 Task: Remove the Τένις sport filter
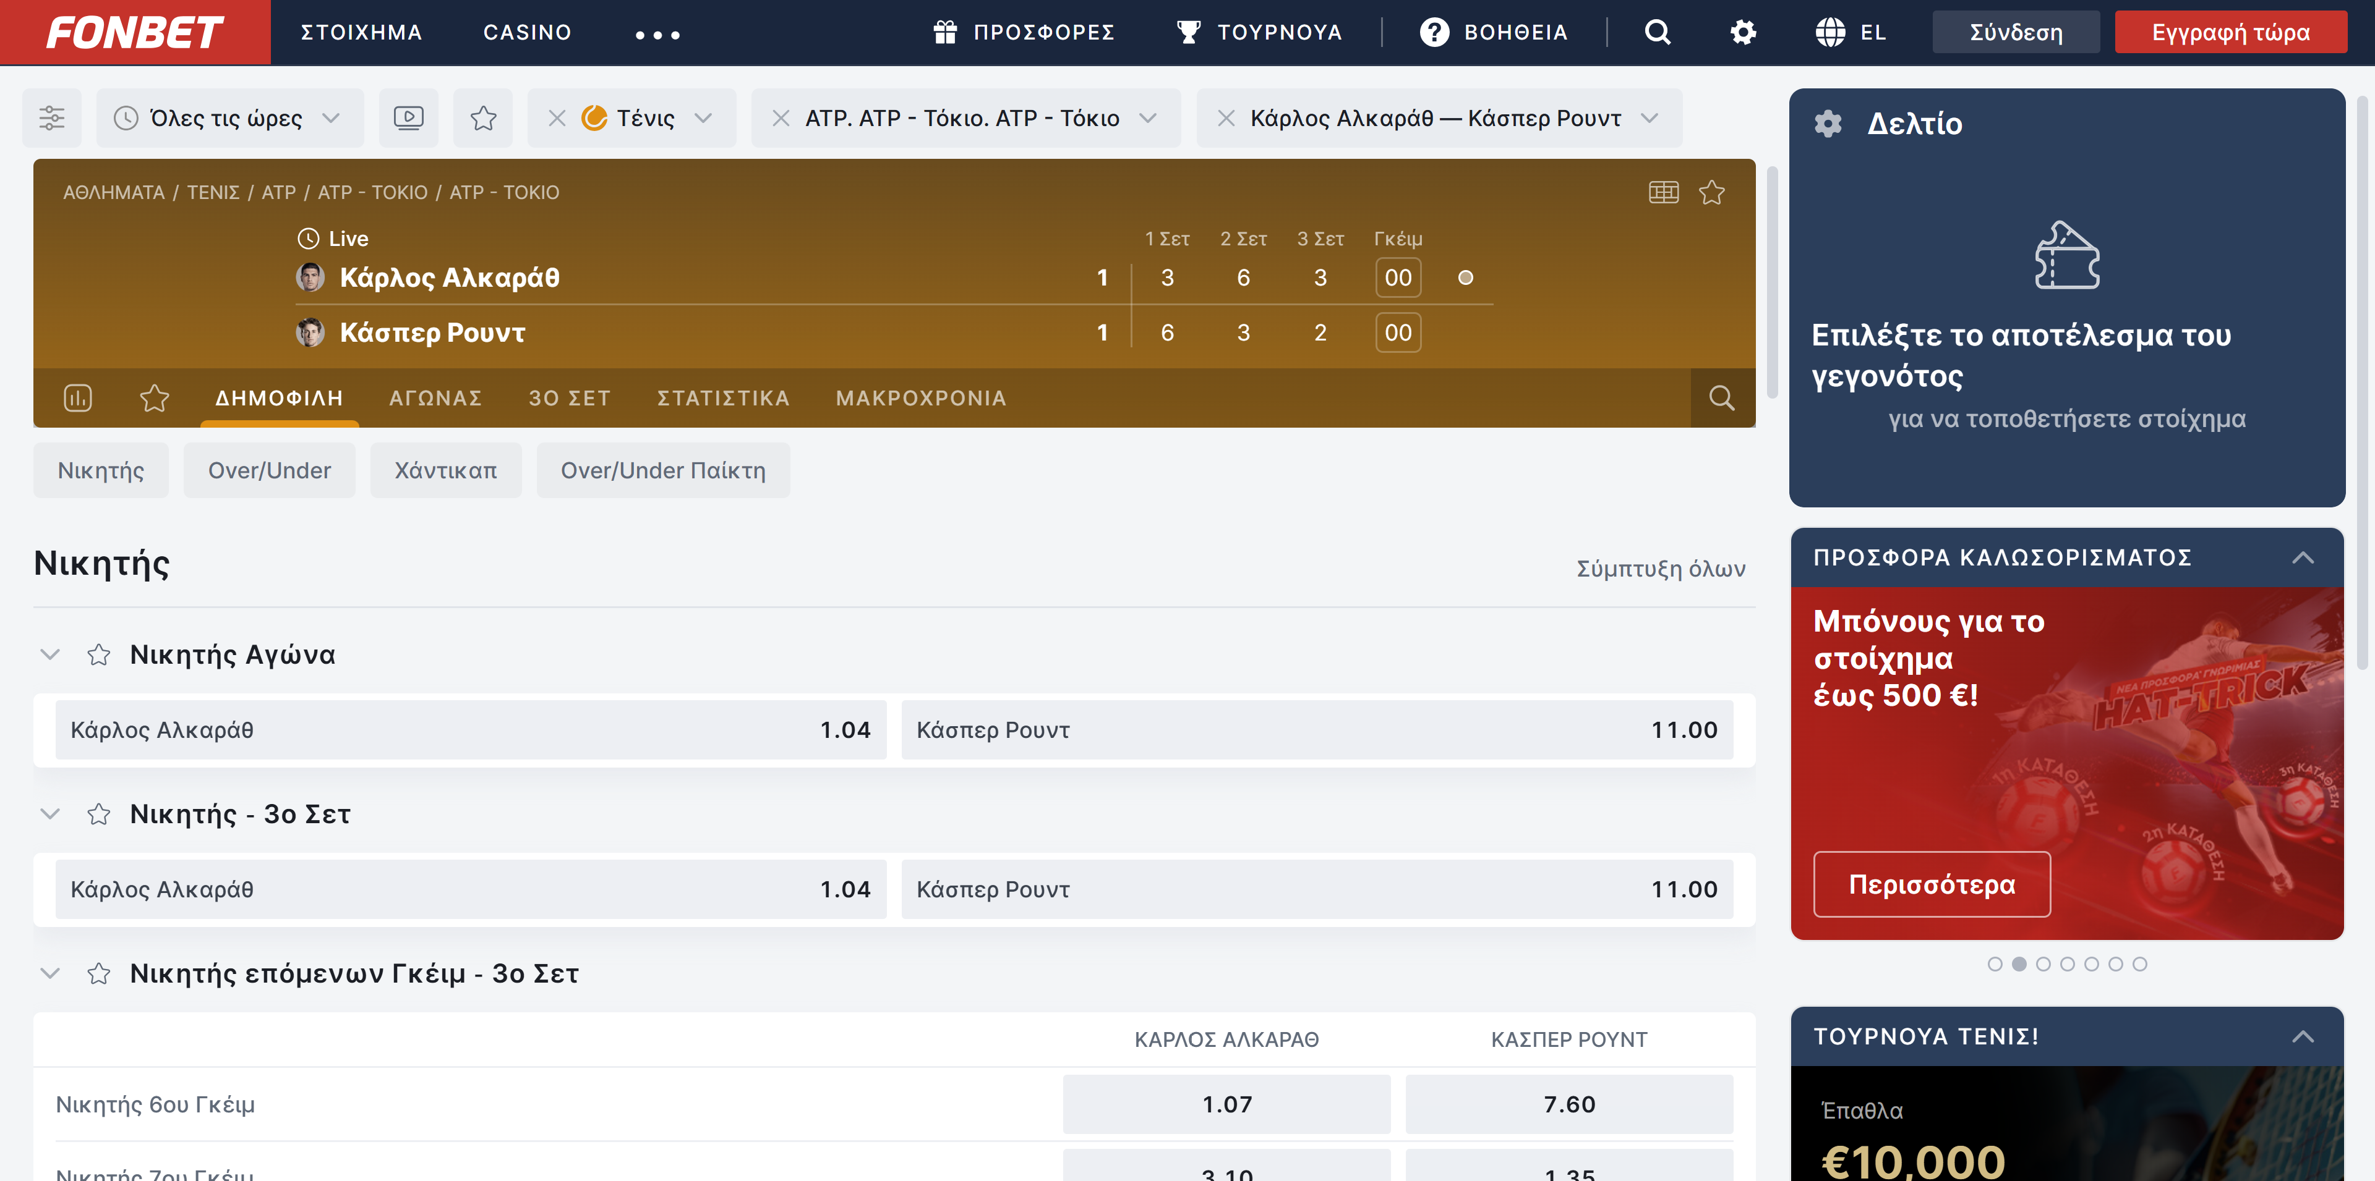(557, 118)
